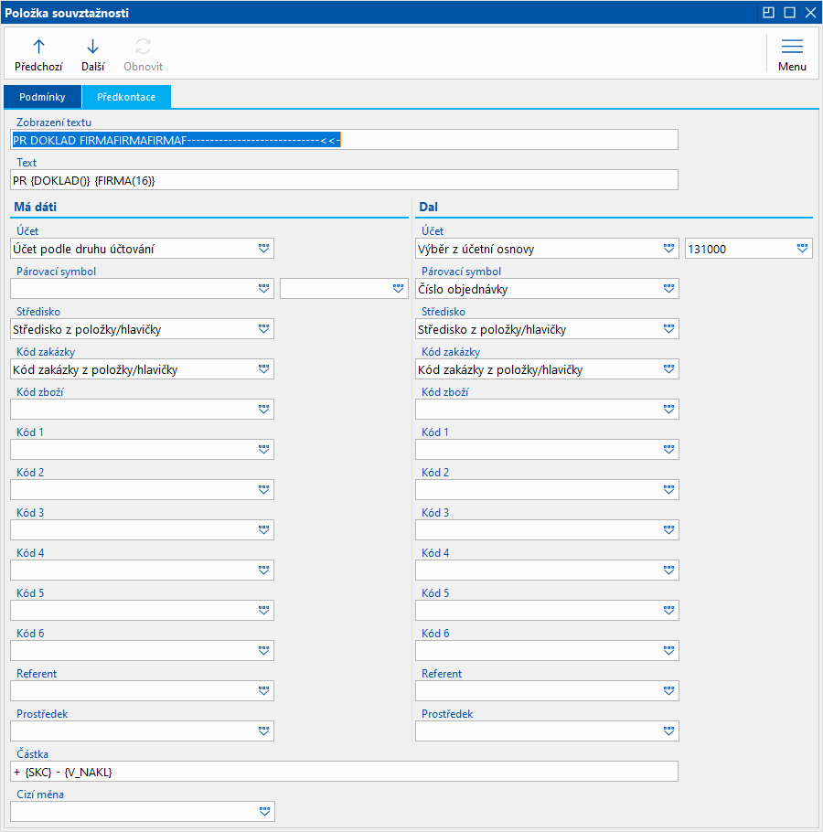
Task: Open Má dáti Středisko dropdown
Action: [264, 329]
